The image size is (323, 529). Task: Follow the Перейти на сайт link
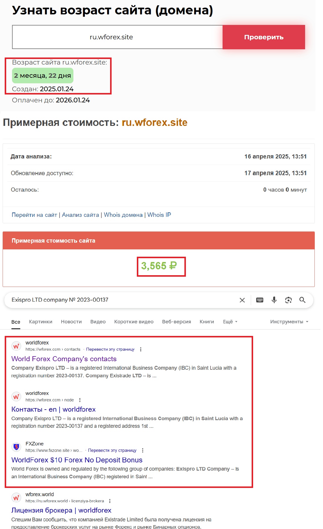[34, 215]
